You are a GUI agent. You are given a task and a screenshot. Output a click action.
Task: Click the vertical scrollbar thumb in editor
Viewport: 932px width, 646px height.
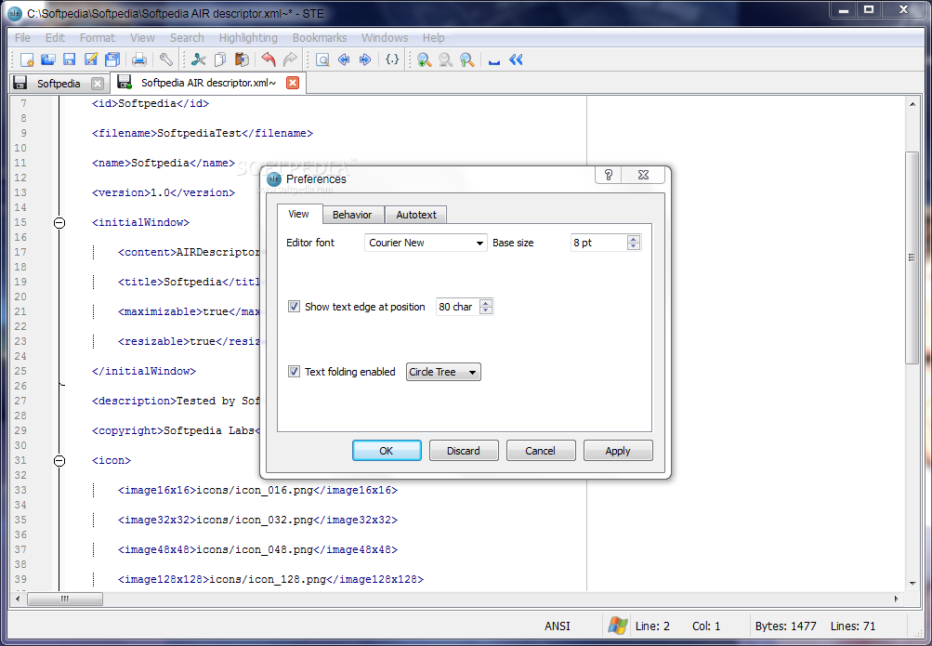pos(912,257)
